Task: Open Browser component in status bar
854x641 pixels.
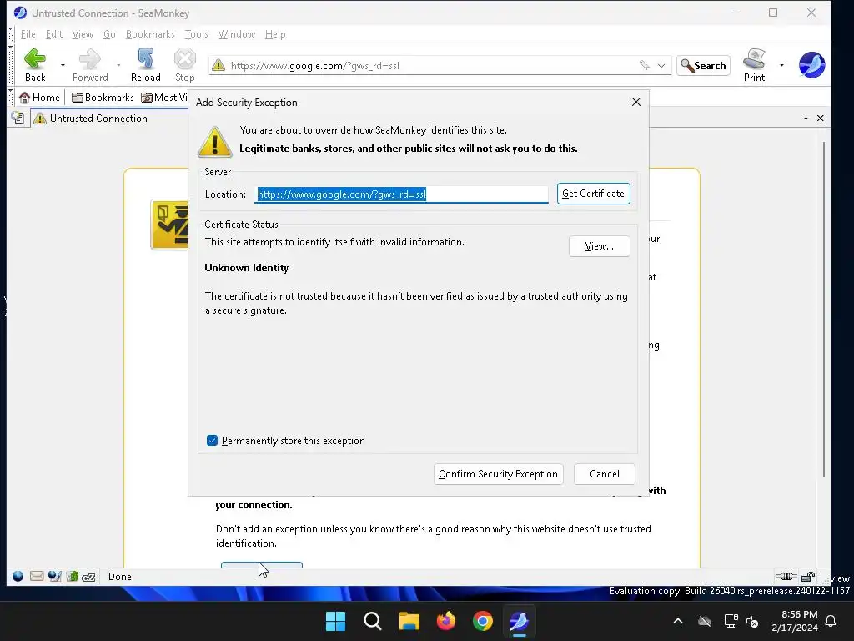Action: click(18, 576)
